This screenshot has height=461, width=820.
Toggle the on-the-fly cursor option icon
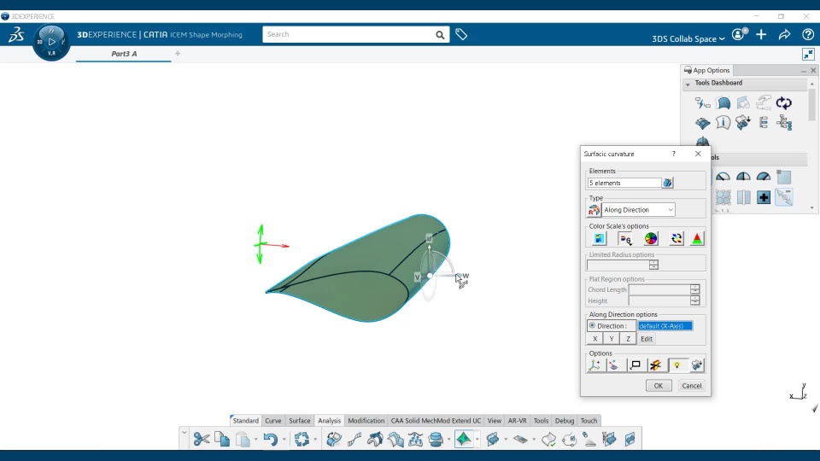click(x=614, y=365)
